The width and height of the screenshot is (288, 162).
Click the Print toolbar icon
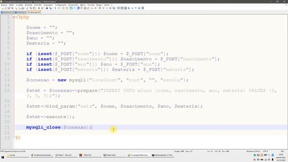tap(22, 8)
